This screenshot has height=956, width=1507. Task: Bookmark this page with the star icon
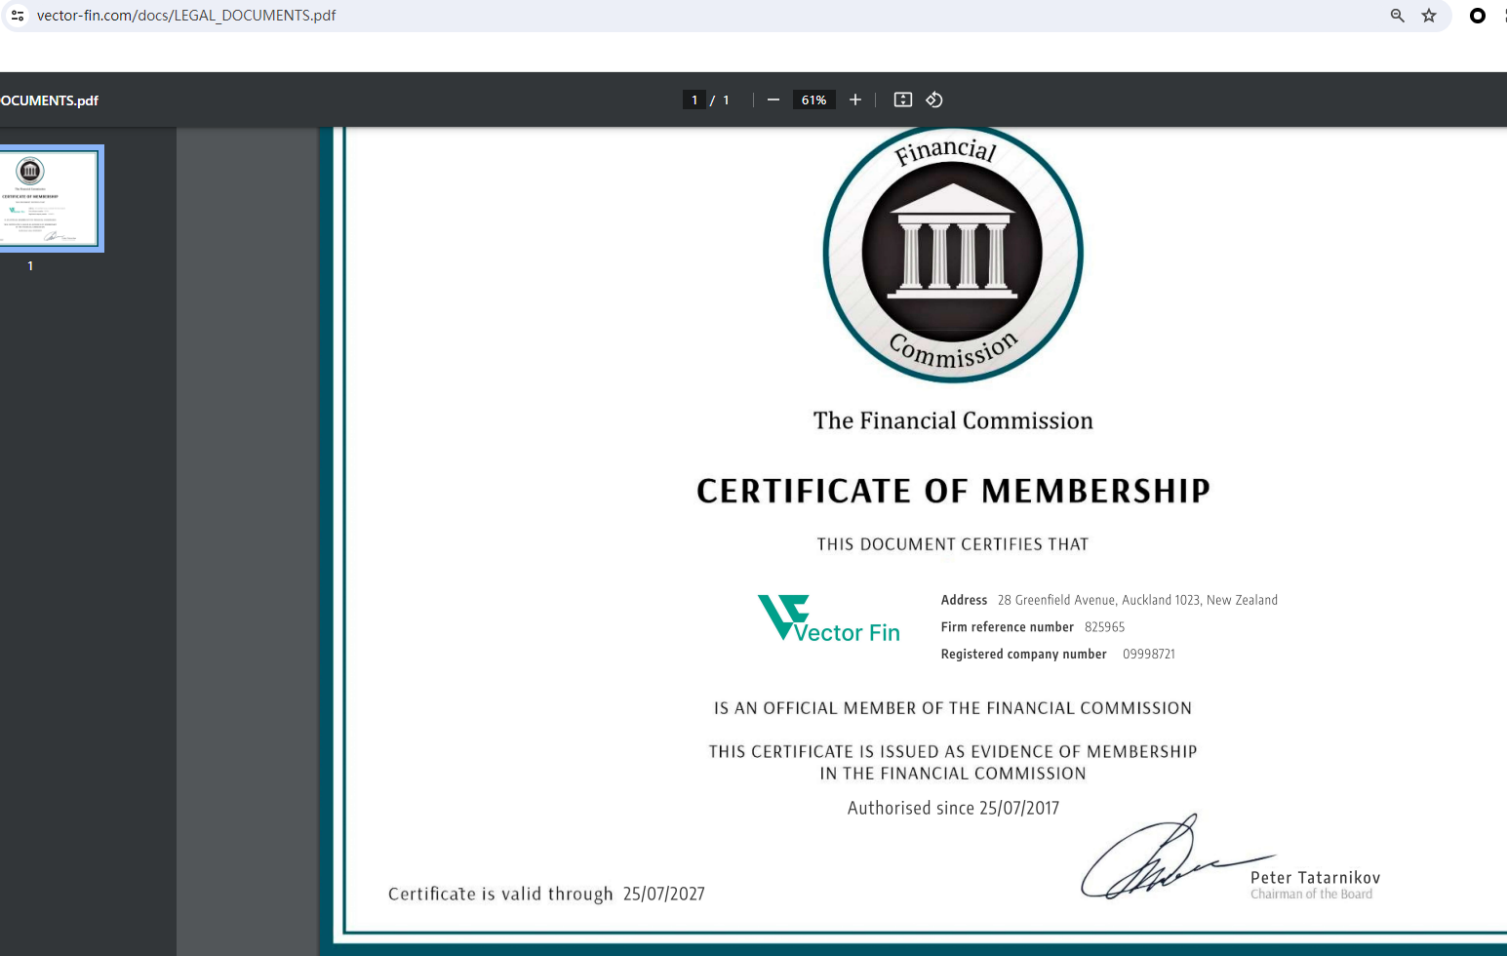pos(1429,16)
